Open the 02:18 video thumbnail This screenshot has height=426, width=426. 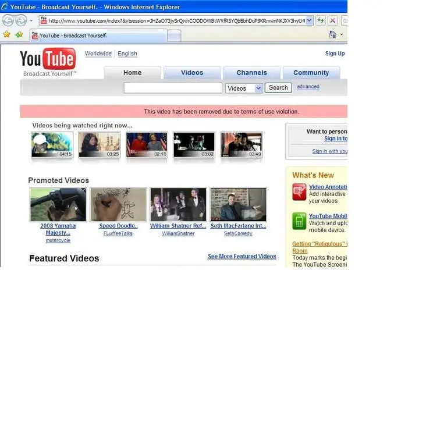coord(147,145)
